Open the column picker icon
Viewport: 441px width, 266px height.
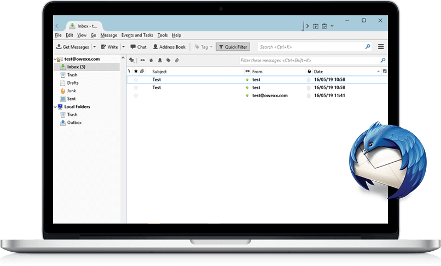click(x=385, y=72)
